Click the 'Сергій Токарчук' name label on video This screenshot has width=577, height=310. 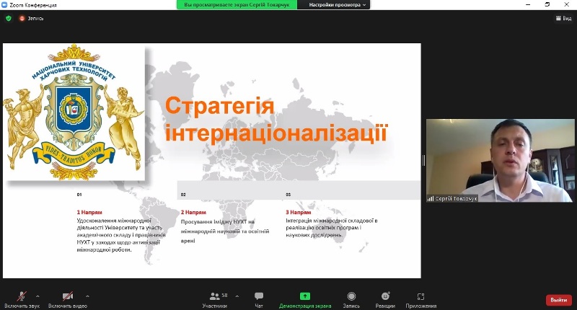coord(456,198)
